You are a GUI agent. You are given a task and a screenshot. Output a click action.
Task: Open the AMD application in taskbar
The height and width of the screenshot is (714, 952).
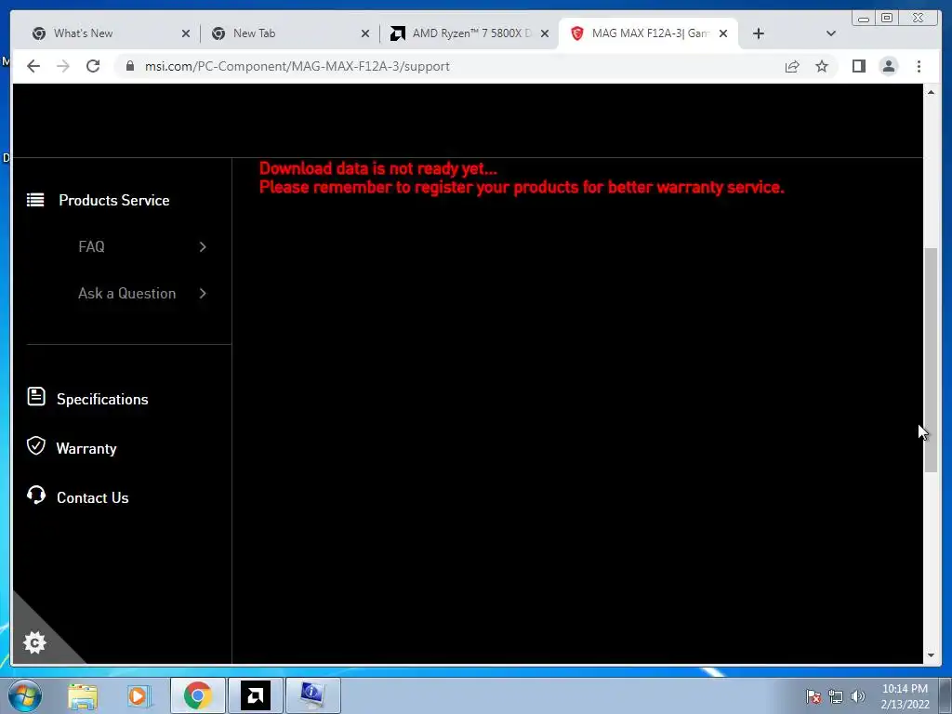[x=255, y=695]
